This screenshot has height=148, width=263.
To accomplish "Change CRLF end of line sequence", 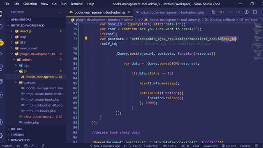I will pyautogui.click(x=196, y=146).
